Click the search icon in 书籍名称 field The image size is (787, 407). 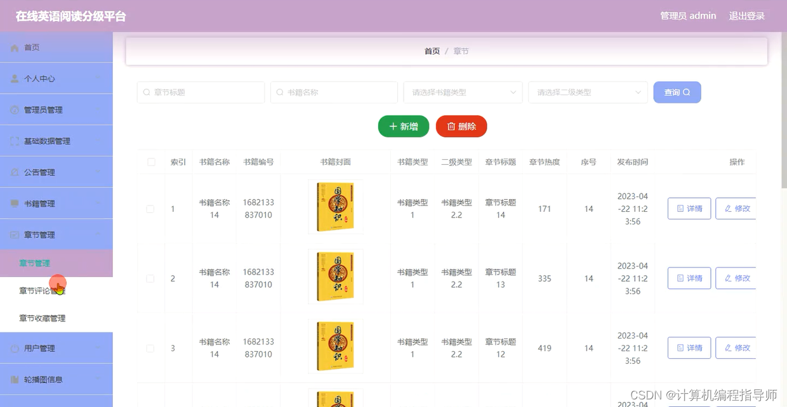click(x=281, y=93)
